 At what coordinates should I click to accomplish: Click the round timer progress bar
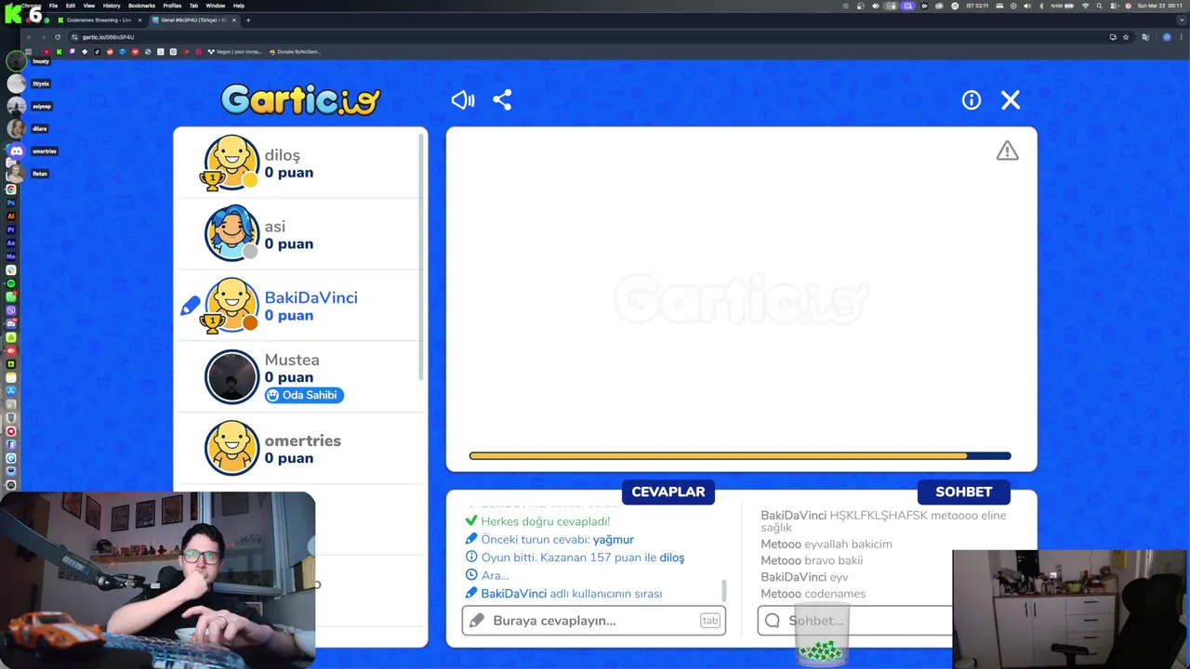740,456
